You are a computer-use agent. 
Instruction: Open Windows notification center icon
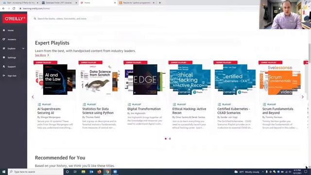(x=306, y=172)
